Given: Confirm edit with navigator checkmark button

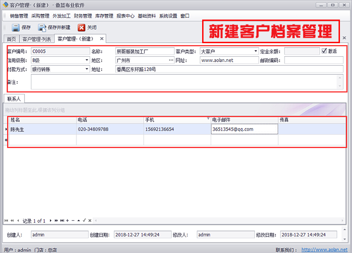Looking at the screenshot, I should (x=84, y=220).
